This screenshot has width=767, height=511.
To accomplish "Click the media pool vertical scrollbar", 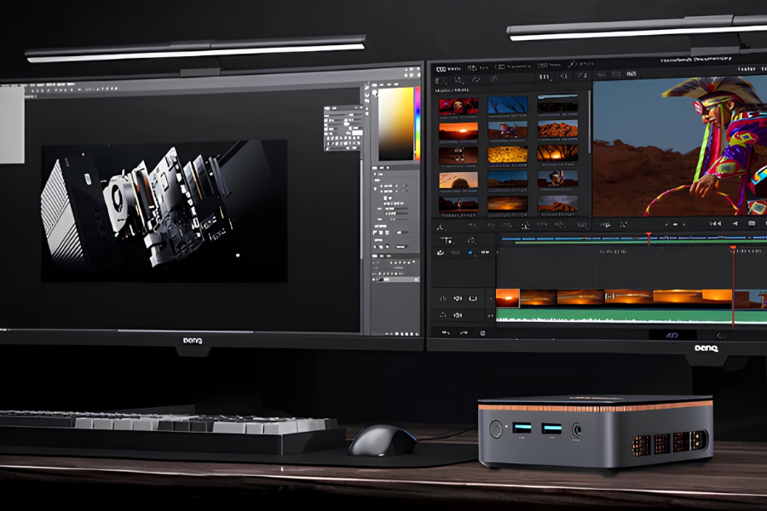I will [590, 123].
